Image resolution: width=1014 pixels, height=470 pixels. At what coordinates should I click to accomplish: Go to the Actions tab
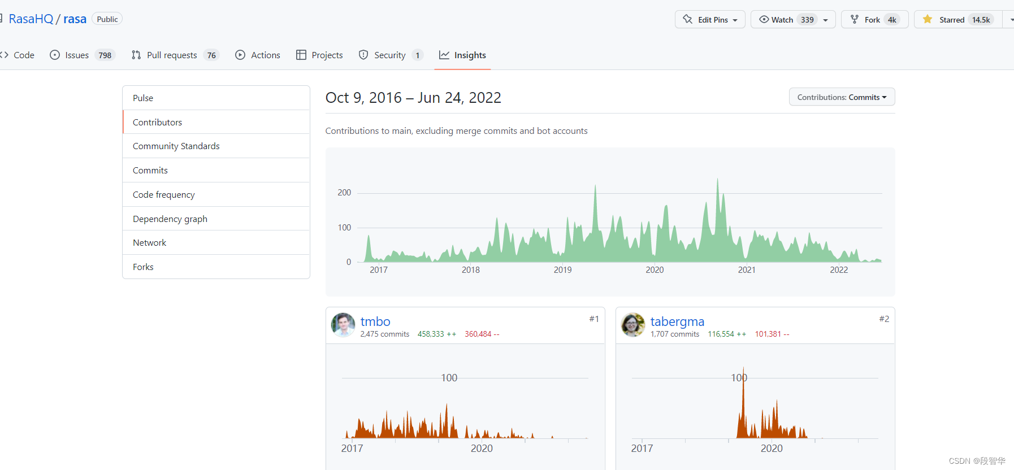point(258,55)
